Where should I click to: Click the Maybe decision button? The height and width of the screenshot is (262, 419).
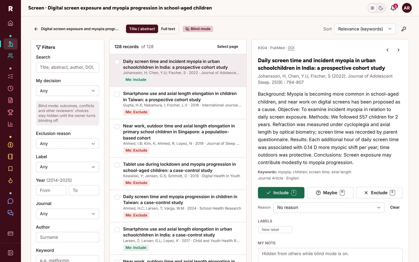click(330, 193)
